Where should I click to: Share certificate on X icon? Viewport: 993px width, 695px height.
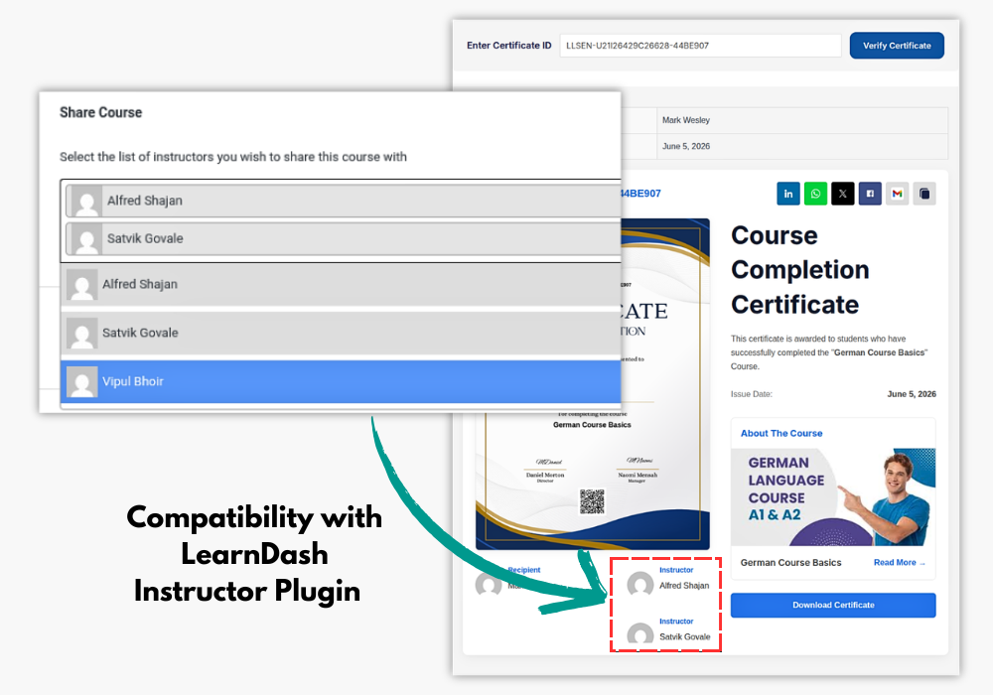click(x=842, y=194)
